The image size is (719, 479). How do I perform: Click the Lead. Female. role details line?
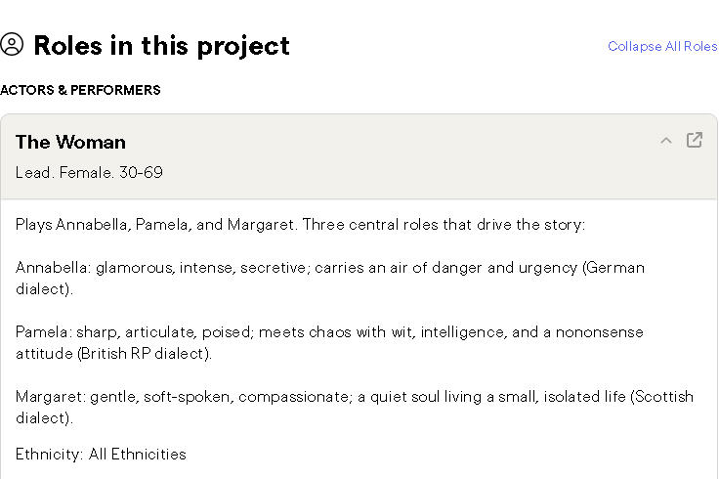[x=89, y=172]
